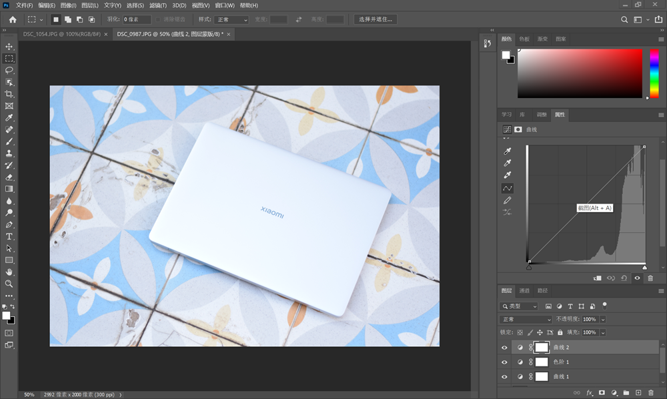
Task: Click the large color picker field
Action: pyautogui.click(x=579, y=73)
